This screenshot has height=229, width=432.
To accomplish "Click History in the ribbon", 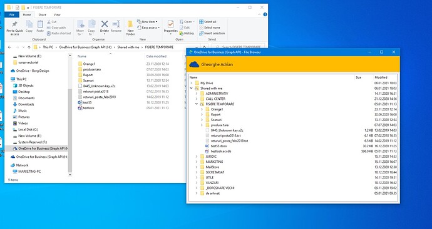I will (187, 33).
